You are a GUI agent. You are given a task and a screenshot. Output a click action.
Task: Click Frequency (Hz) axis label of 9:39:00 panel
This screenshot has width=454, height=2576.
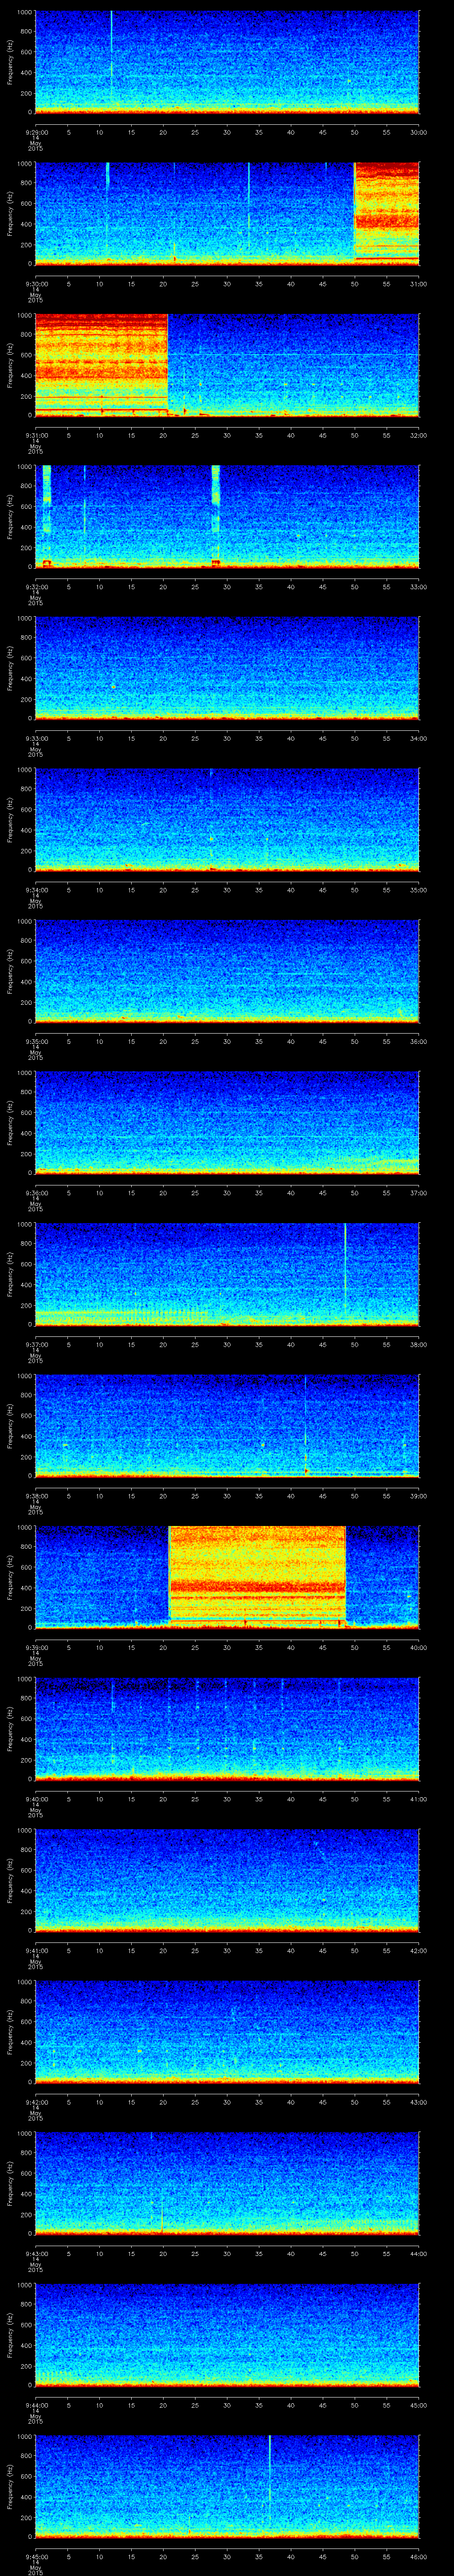click(10, 1577)
